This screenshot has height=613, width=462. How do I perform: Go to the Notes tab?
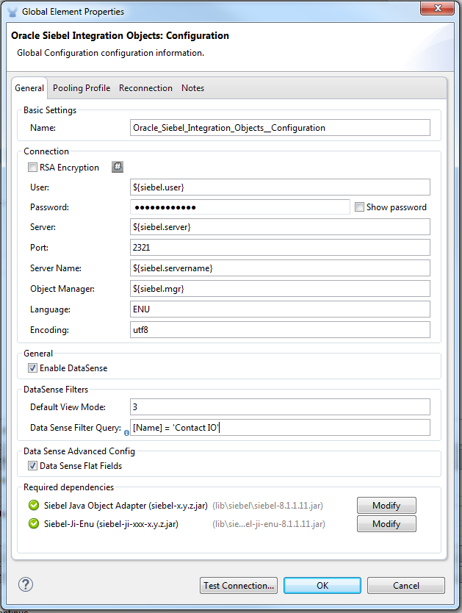pos(192,88)
